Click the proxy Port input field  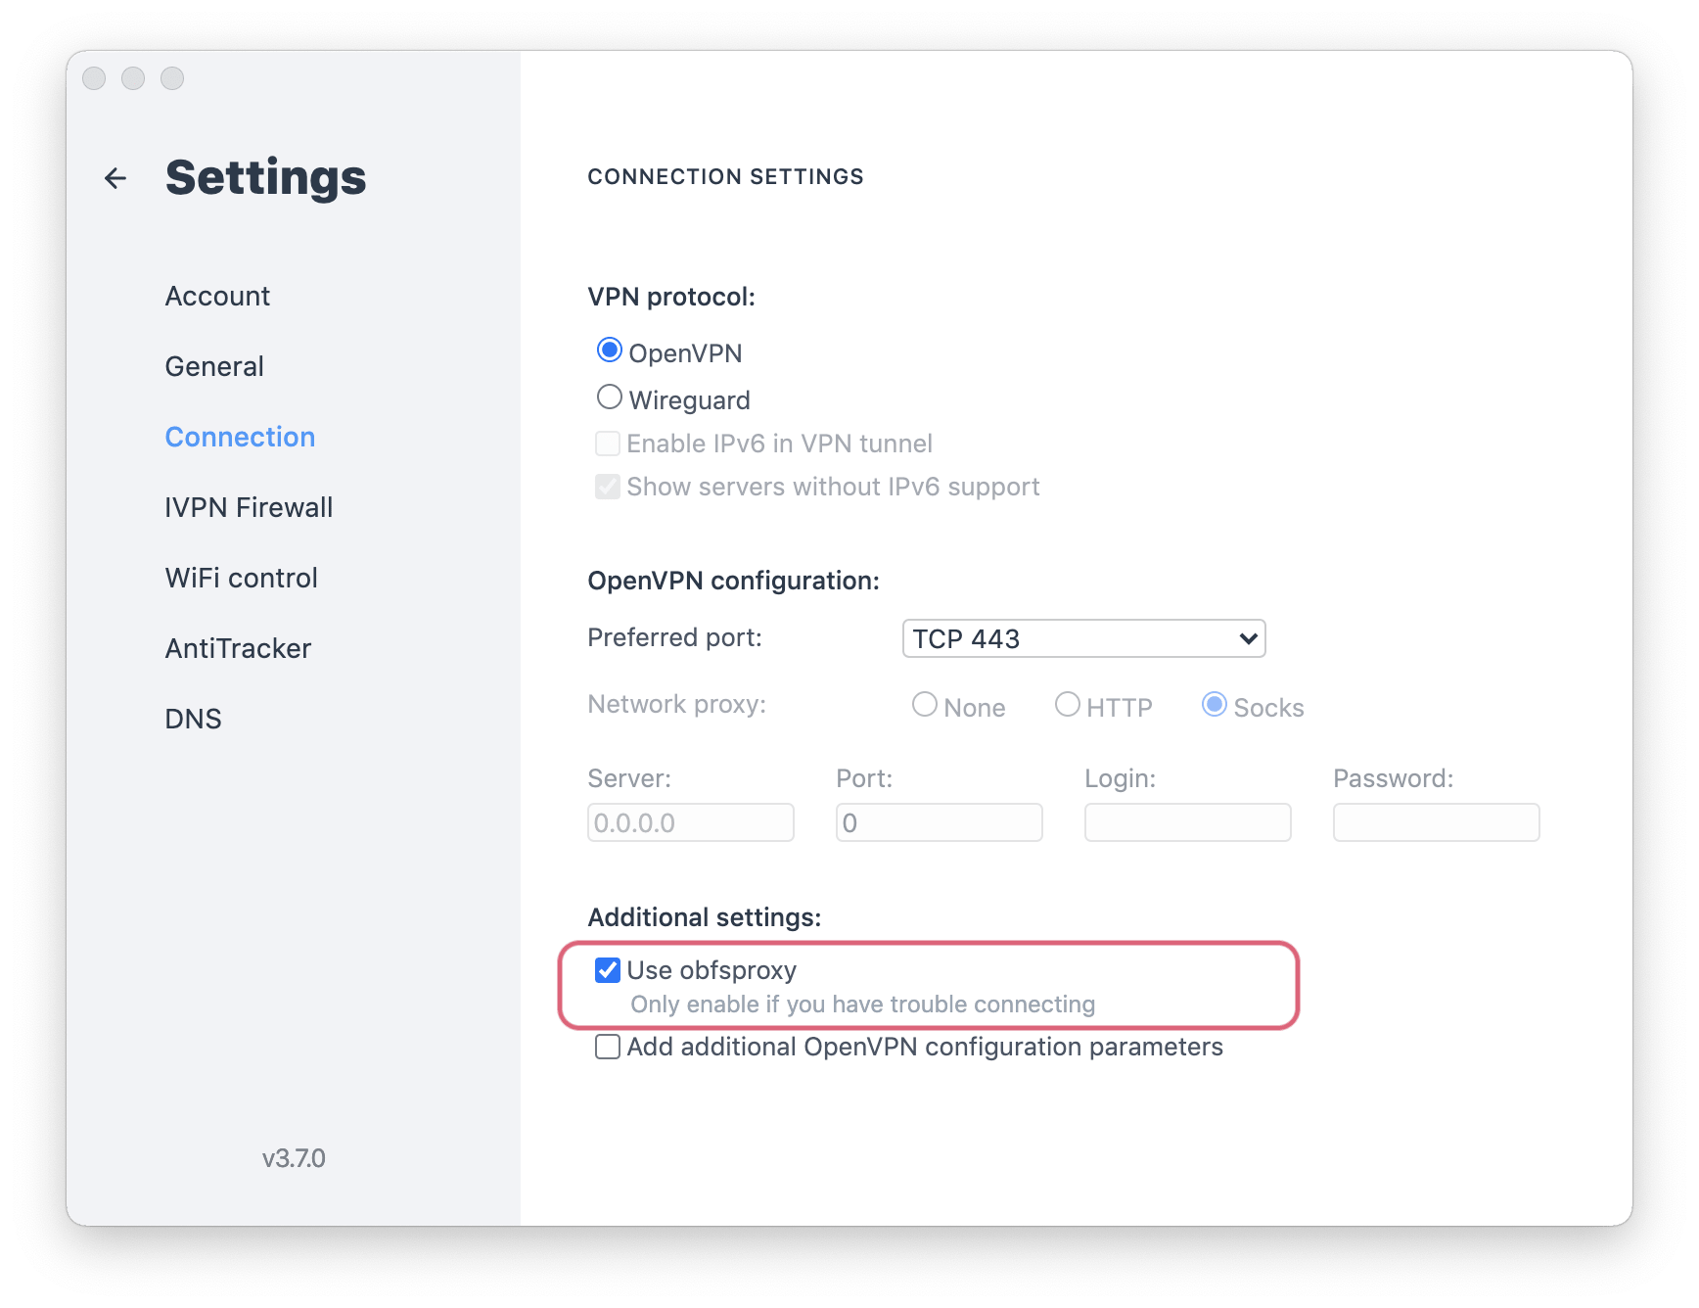tap(938, 822)
